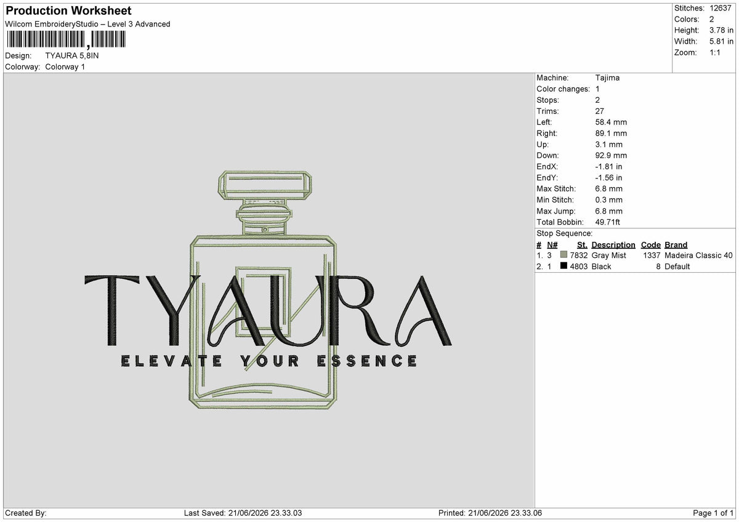Click the 'Max Jump:' label
The width and height of the screenshot is (739, 522).
(555, 211)
